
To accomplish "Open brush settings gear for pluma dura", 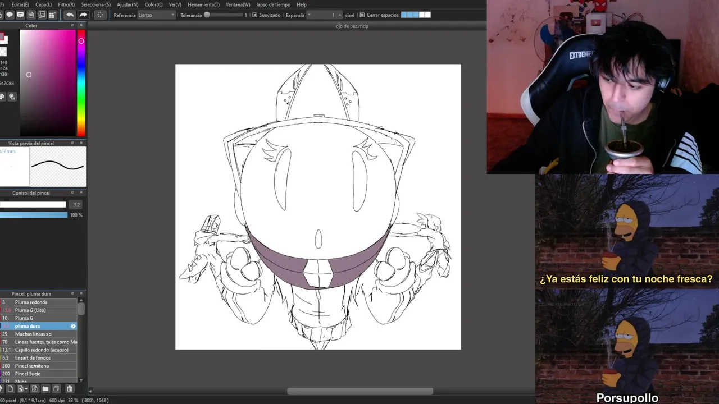I will click(73, 326).
